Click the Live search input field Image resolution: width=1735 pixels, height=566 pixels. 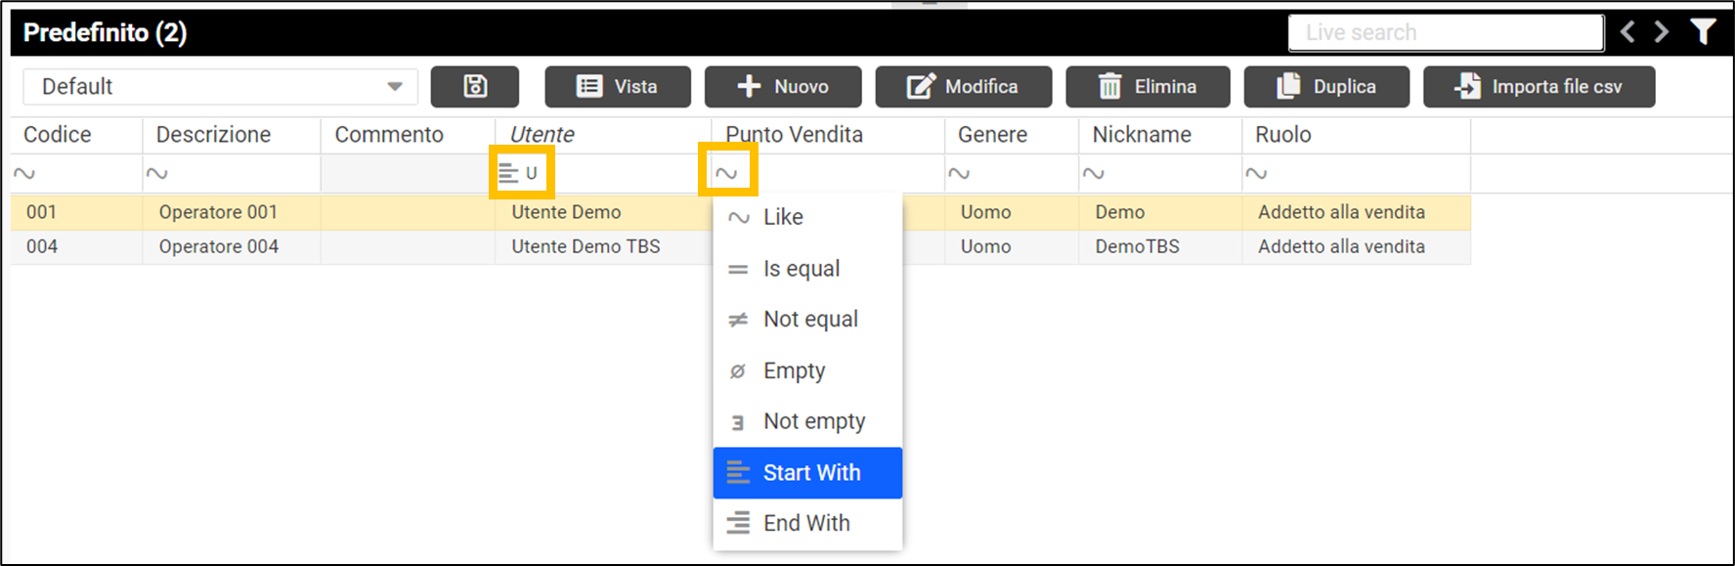pyautogui.click(x=1446, y=32)
